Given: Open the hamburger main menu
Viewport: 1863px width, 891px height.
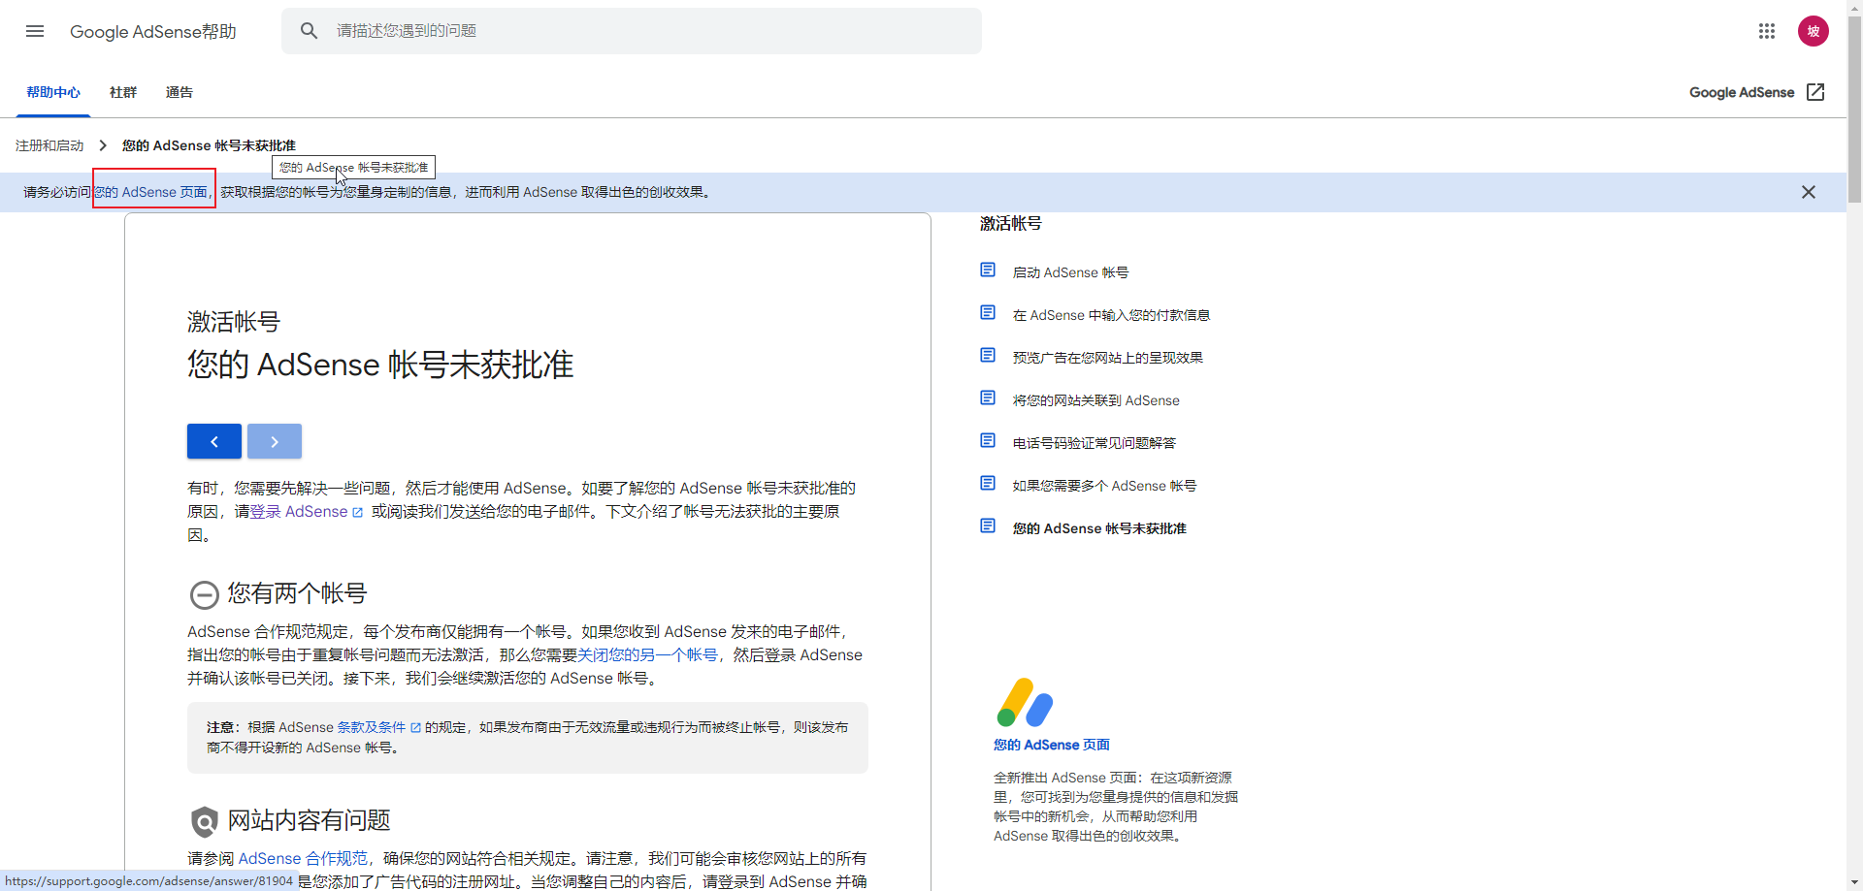Looking at the screenshot, I should click(x=35, y=31).
